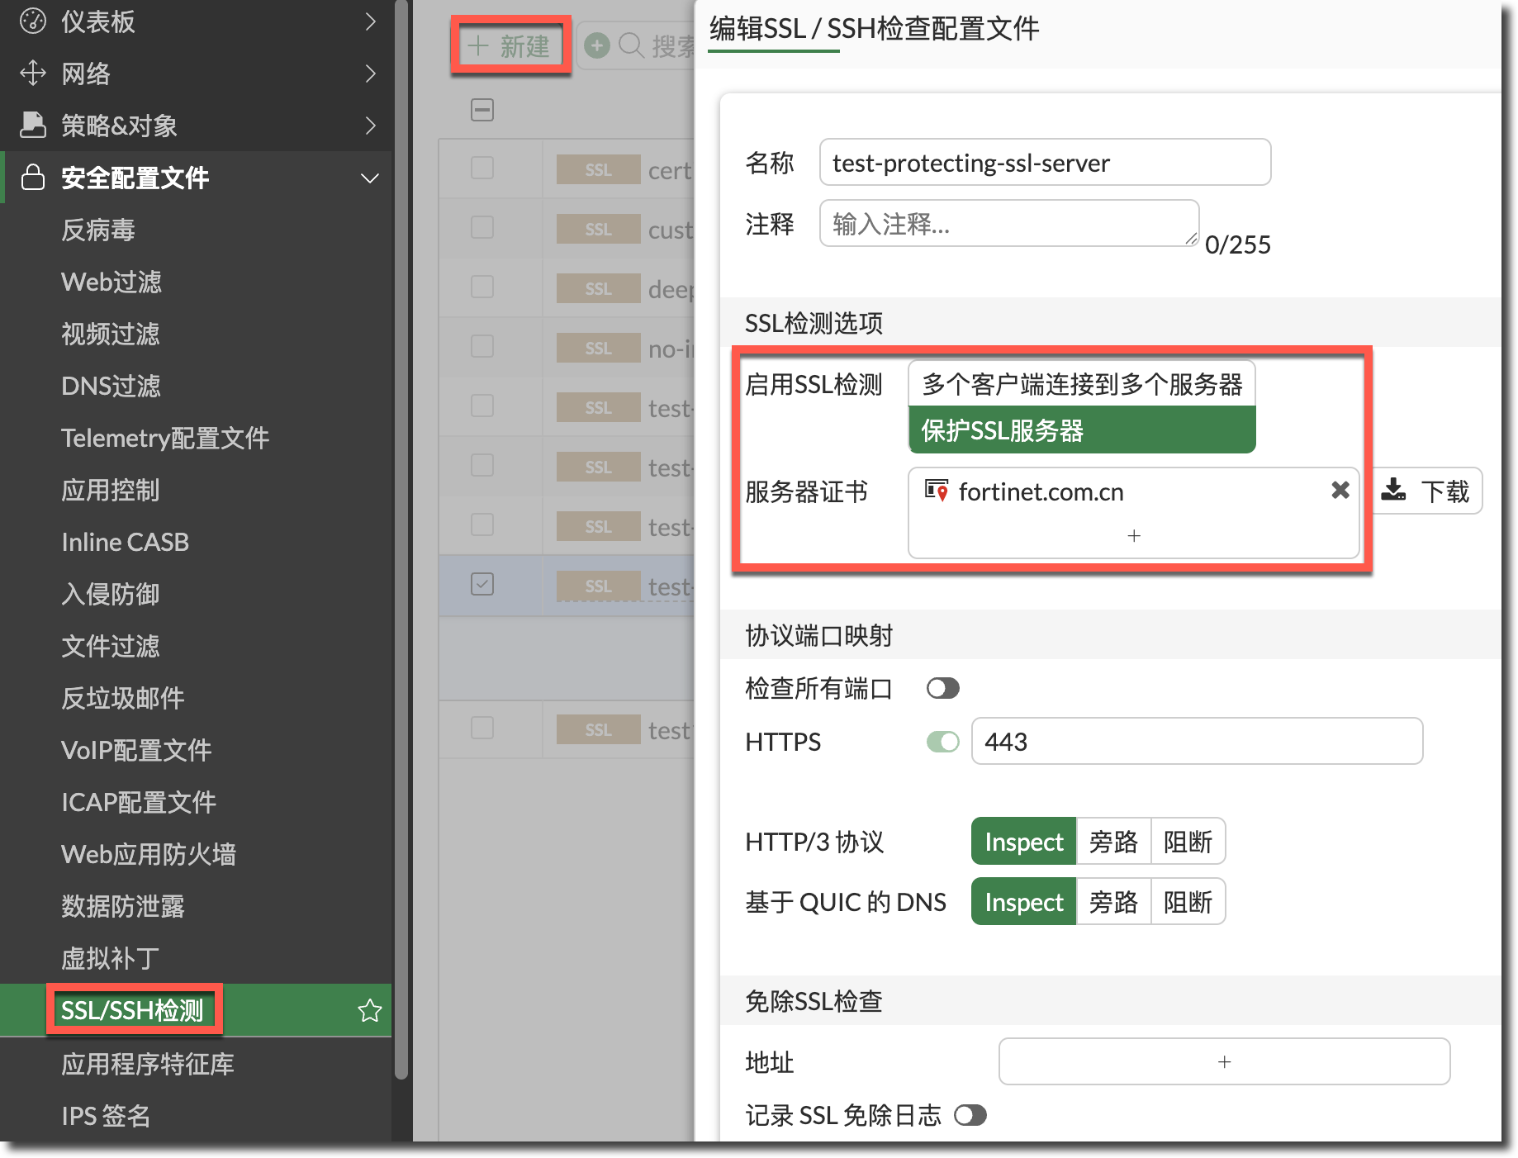Click the 名称 input field

[x=1044, y=163]
